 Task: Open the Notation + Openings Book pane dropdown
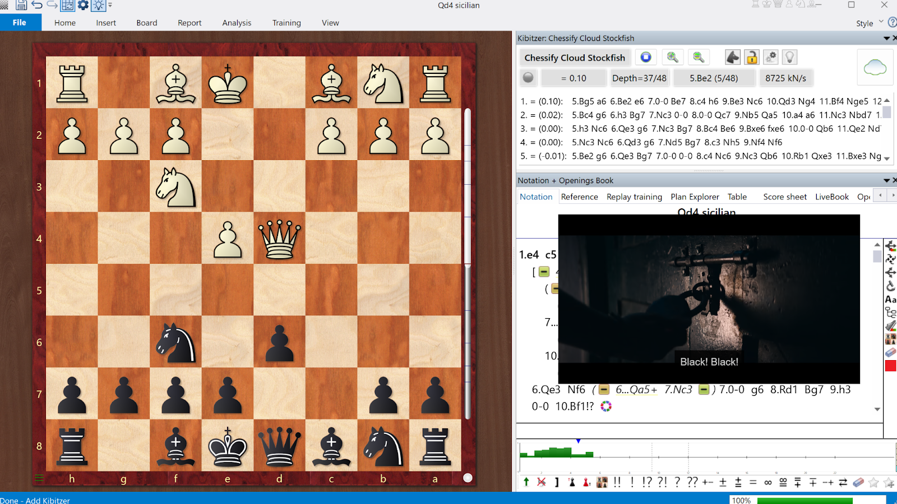(x=886, y=180)
